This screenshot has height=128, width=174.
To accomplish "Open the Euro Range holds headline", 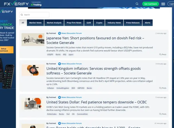I will (x=94, y=127).
